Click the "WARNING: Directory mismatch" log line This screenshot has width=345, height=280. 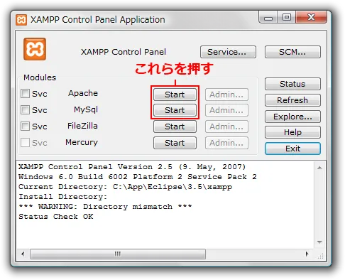point(105,207)
